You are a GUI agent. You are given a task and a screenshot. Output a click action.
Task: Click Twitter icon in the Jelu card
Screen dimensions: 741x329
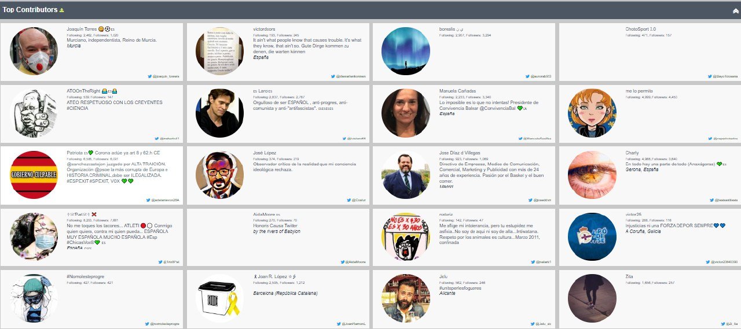click(534, 324)
